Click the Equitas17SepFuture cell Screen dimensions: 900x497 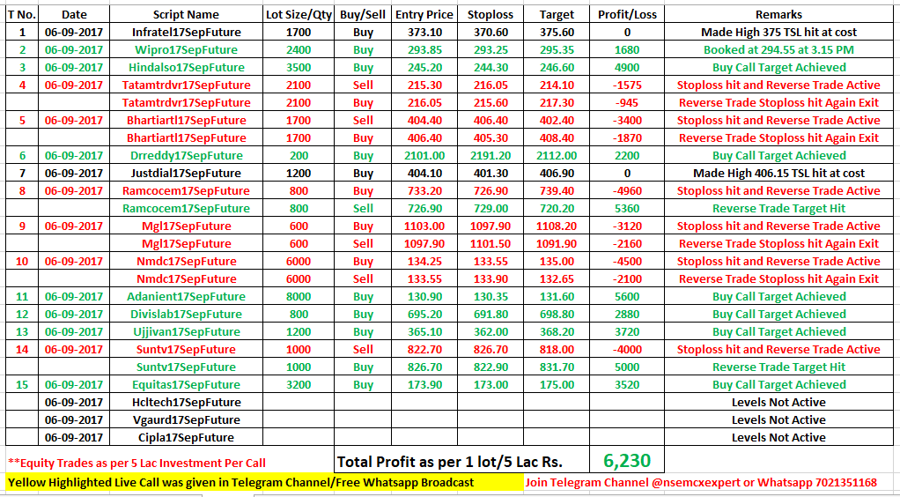tap(186, 384)
